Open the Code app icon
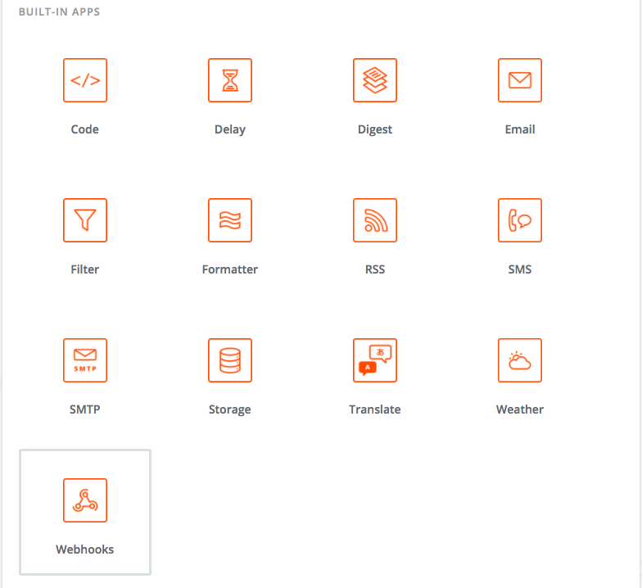The height and width of the screenshot is (588, 642). pyautogui.click(x=85, y=80)
